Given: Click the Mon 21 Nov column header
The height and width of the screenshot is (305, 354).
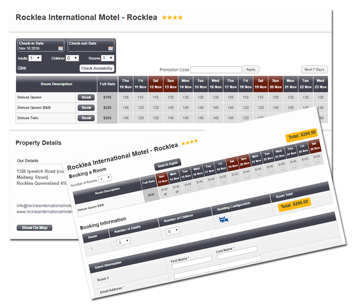Looking at the screenshot, I should 291,84.
